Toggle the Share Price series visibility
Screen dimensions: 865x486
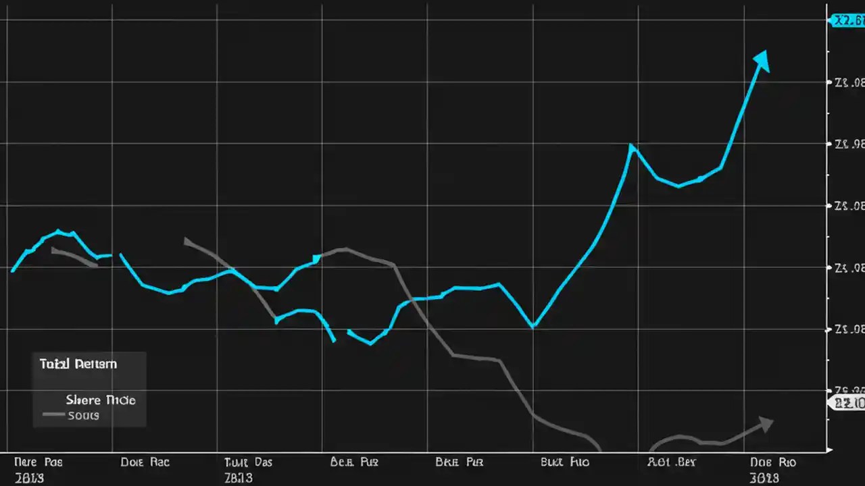point(100,400)
